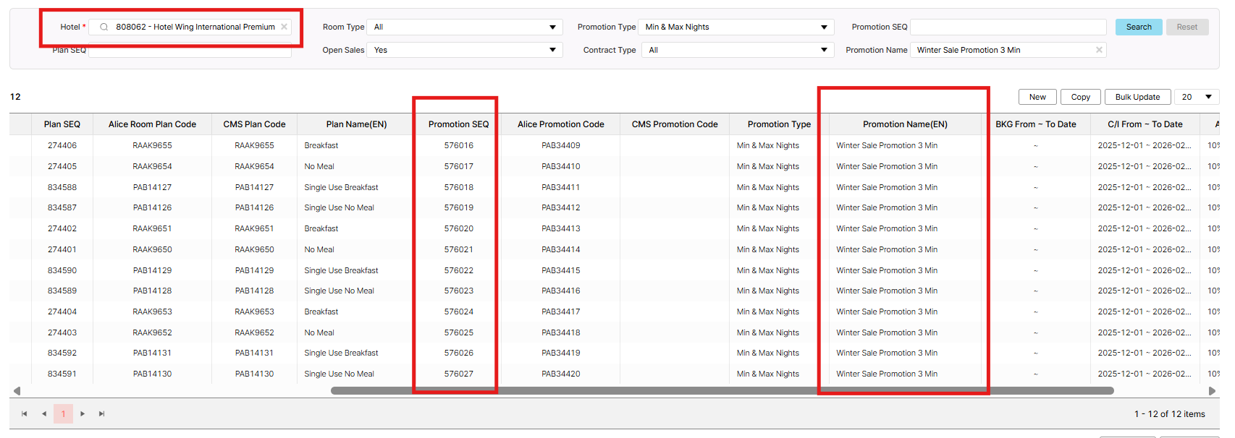Expand the Open Sales dropdown

click(464, 50)
